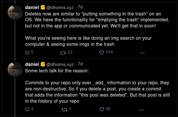Click the name daniel on the first post
The width and height of the screenshot is (178, 117).
[32, 8]
